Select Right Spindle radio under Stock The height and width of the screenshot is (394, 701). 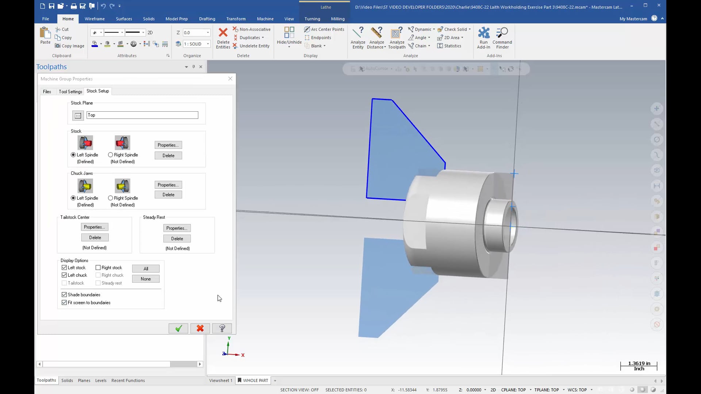tap(110, 155)
